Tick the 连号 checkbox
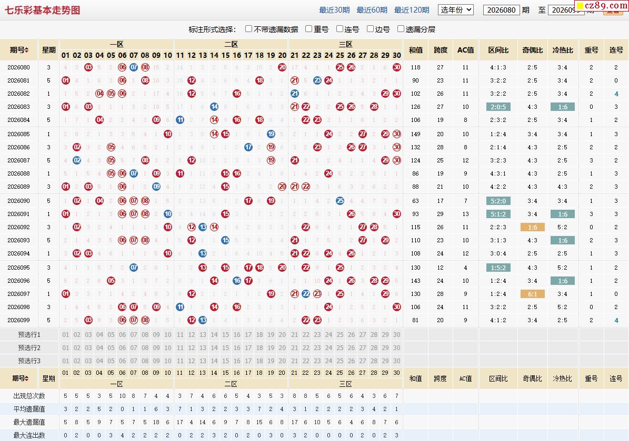Image resolution: width=629 pixels, height=441 pixels. pyautogui.click(x=340, y=29)
